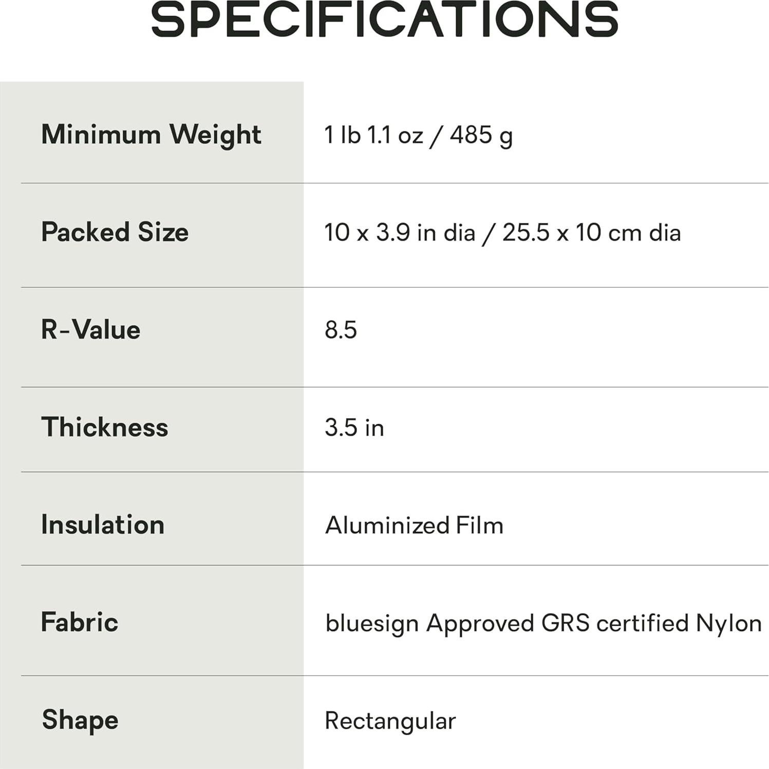769x769 pixels.
Task: Select the Shape row label
Action: pyautogui.click(x=80, y=720)
